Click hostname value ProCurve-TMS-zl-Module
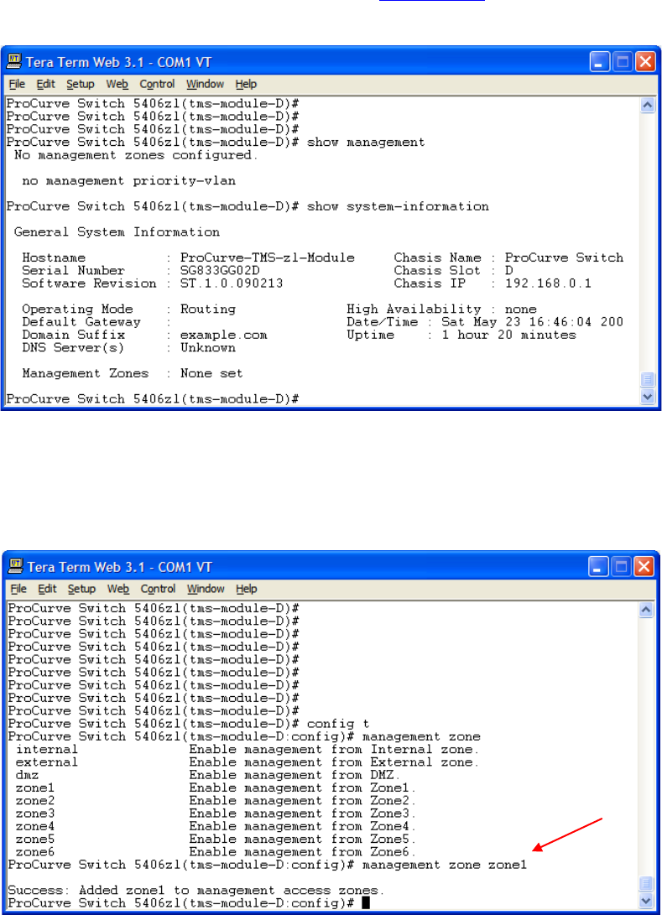This screenshot has height=915, width=662. pos(268,258)
